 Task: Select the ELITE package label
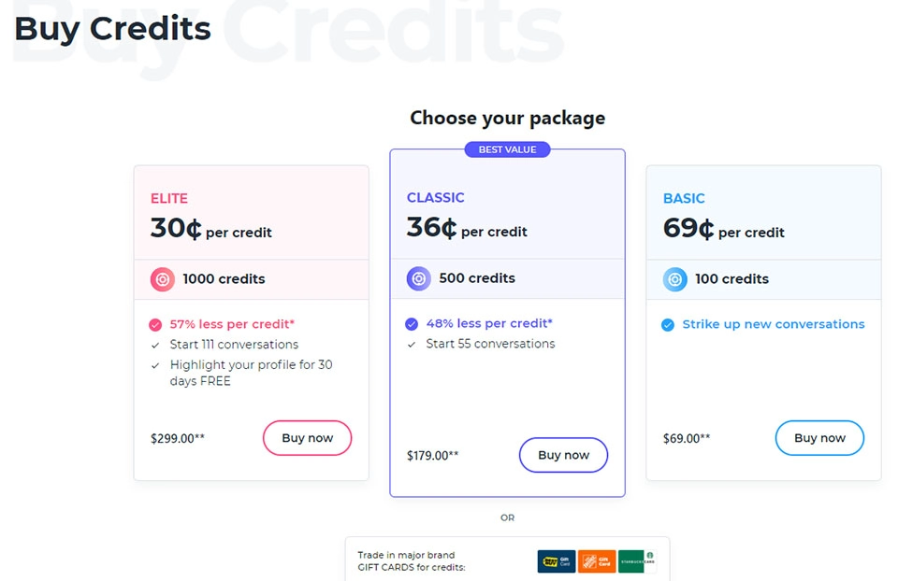point(168,198)
